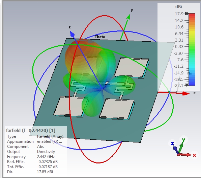This screenshot has height=178, width=201.
Task: Select the lower-right patch antenna element
Action: point(117,109)
